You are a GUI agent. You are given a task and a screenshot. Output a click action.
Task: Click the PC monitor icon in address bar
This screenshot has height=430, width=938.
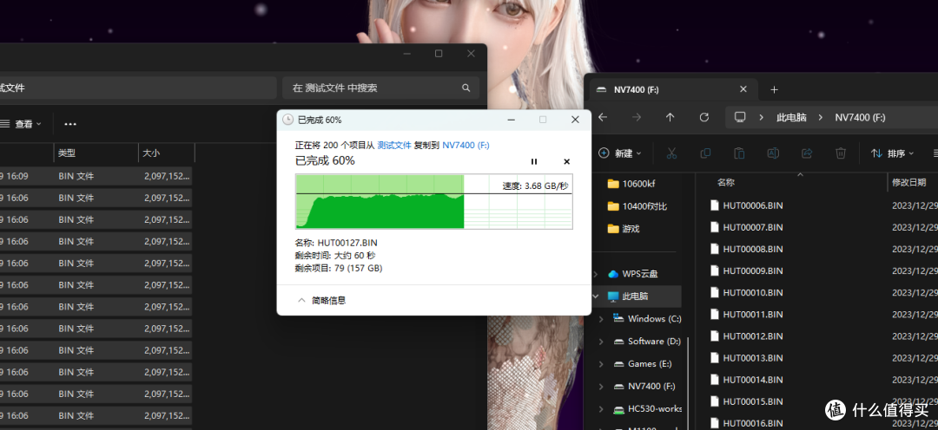click(740, 117)
